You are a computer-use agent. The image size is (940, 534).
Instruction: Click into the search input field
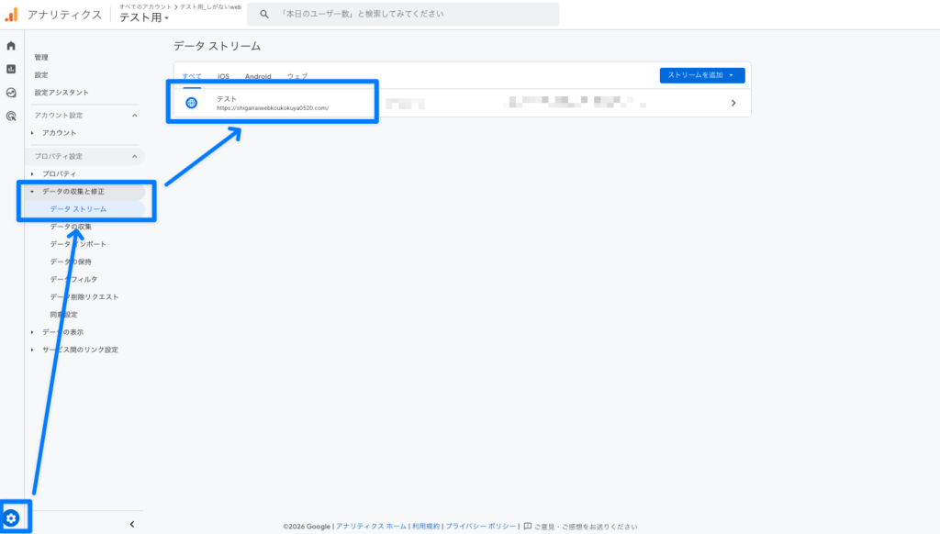tap(413, 15)
